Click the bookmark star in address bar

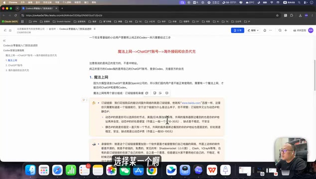click(277, 15)
